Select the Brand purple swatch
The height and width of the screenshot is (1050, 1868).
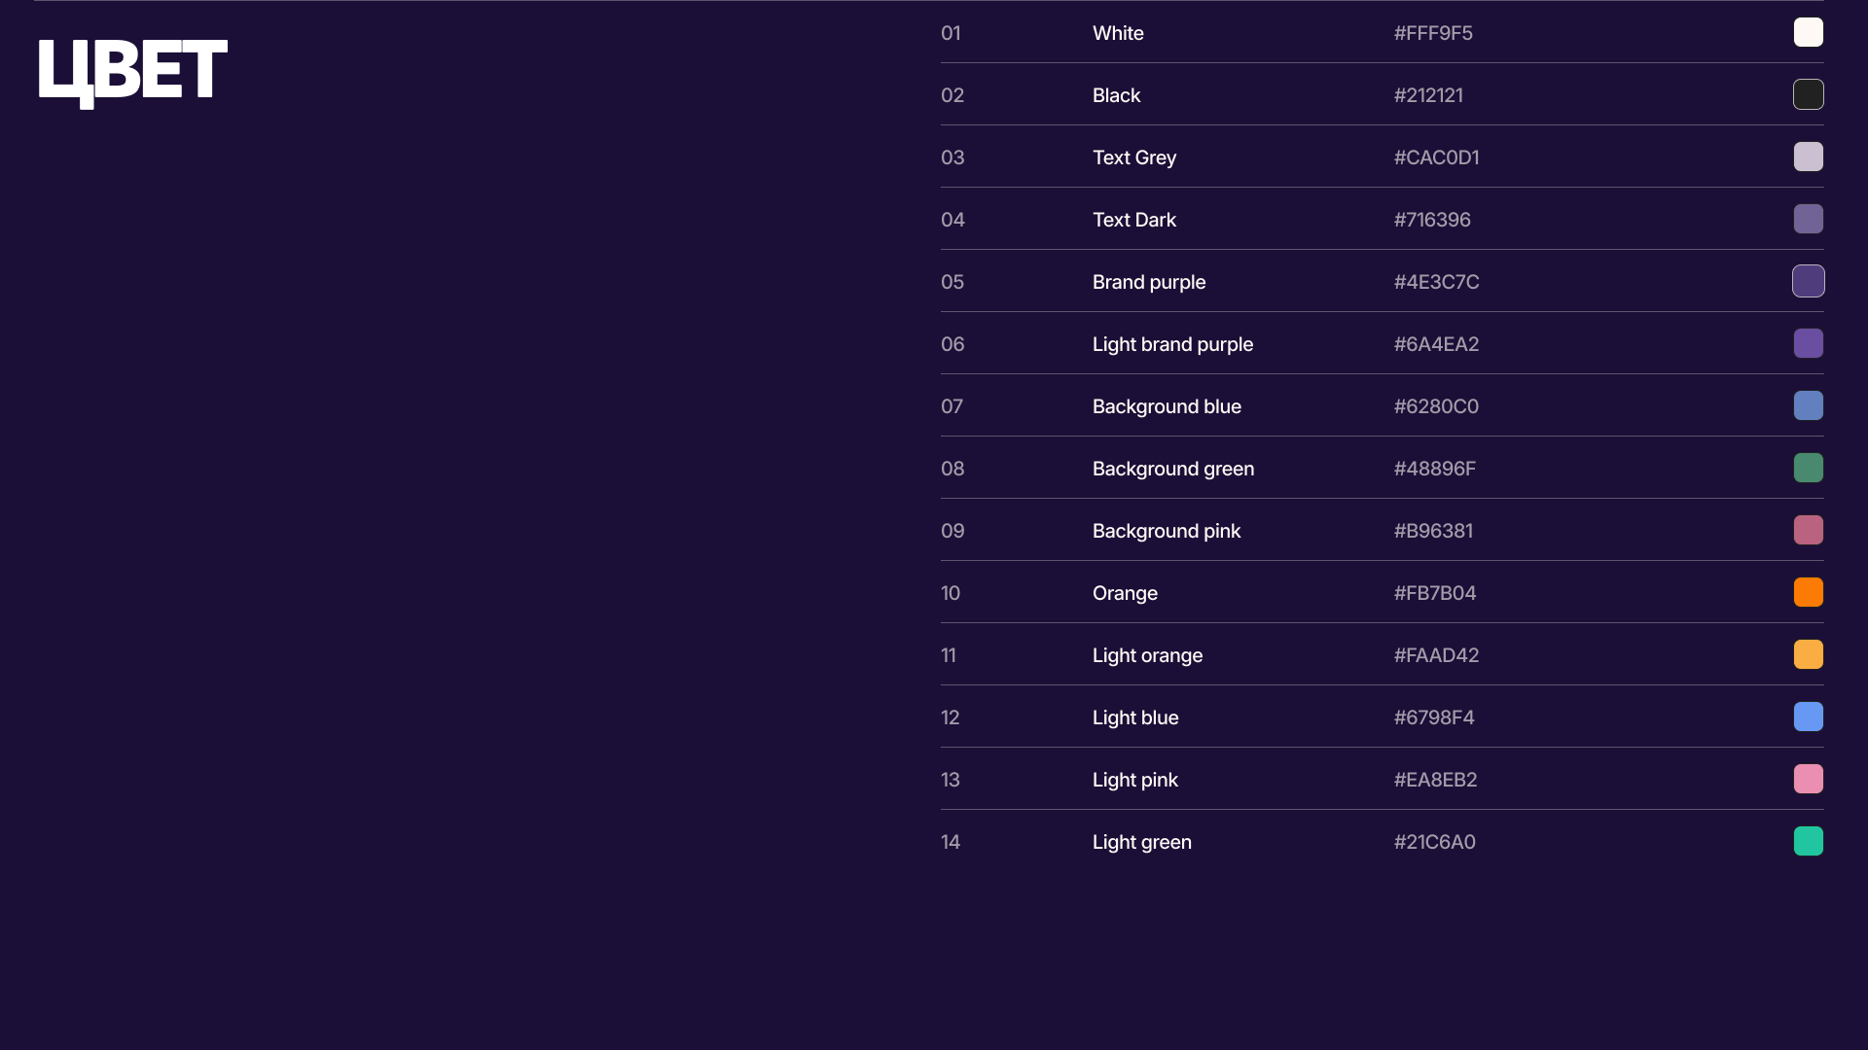1808,281
